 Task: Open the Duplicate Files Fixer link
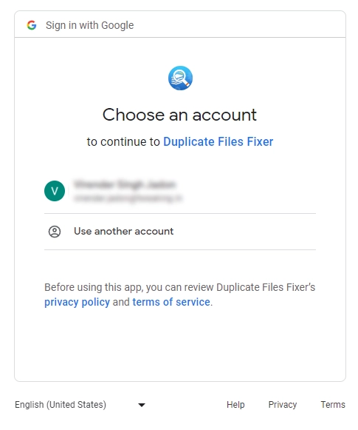(218, 142)
